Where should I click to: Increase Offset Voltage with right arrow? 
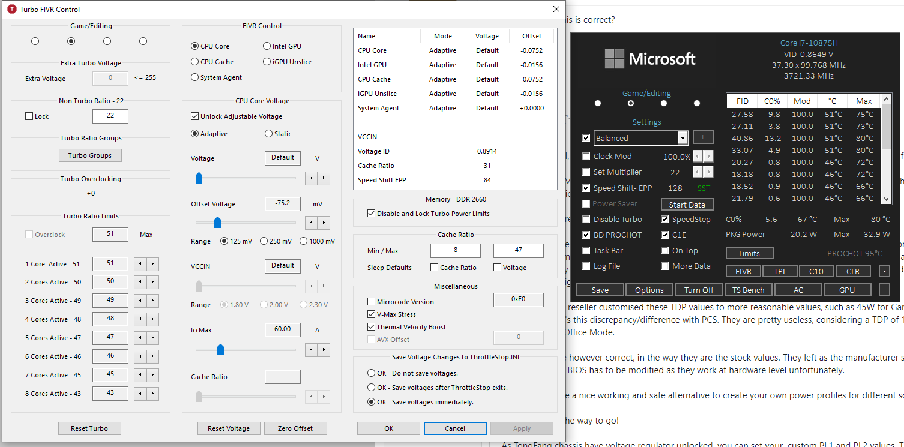(324, 223)
